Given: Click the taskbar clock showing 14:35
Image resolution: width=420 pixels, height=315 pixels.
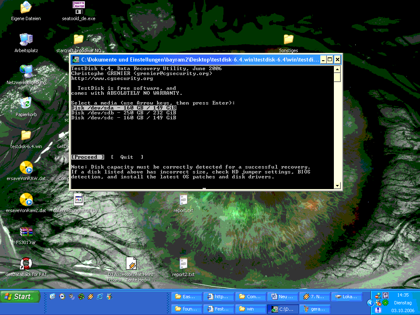Looking at the screenshot, I should [403, 295].
